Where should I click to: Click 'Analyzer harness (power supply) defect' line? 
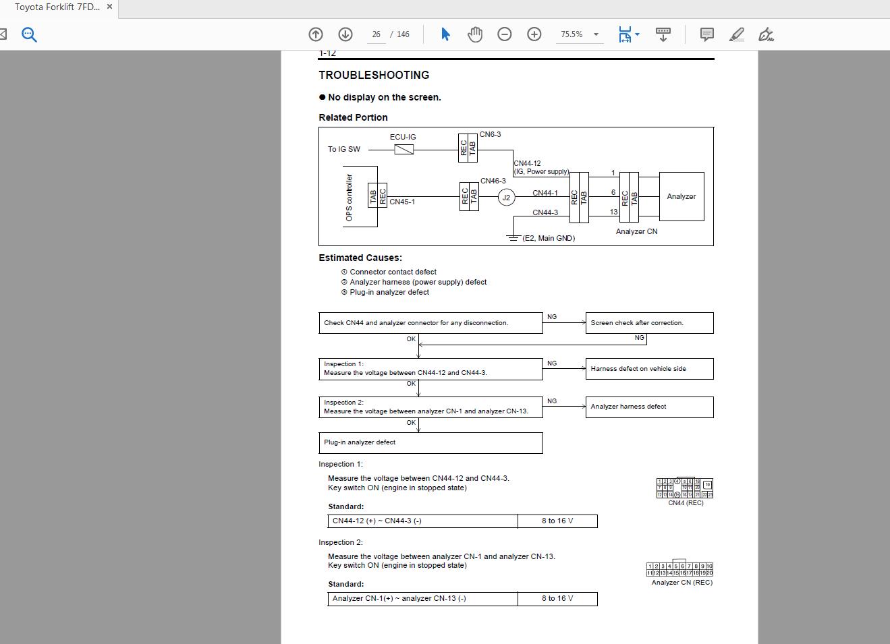point(418,282)
